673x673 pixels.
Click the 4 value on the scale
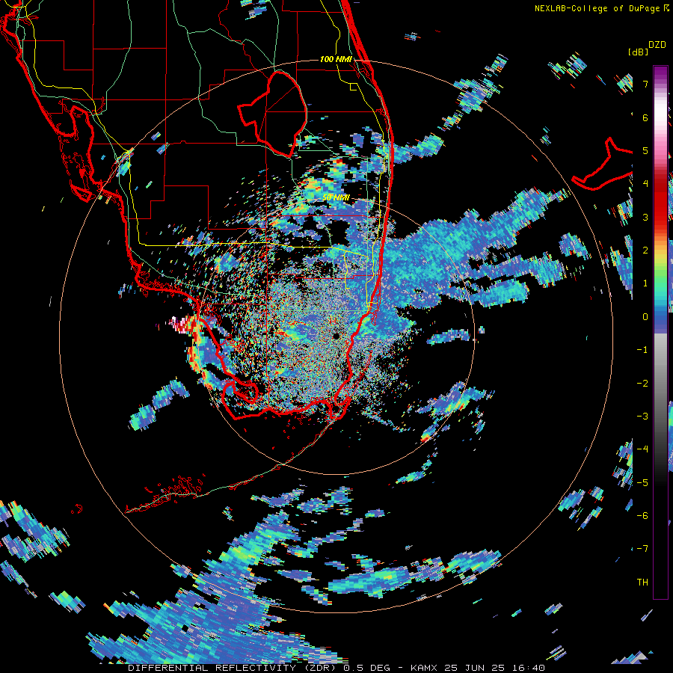(645, 183)
